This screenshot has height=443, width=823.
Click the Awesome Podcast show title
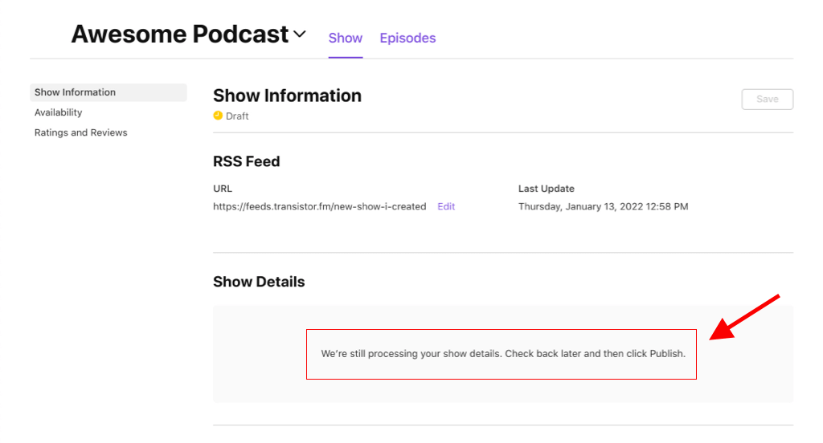179,35
